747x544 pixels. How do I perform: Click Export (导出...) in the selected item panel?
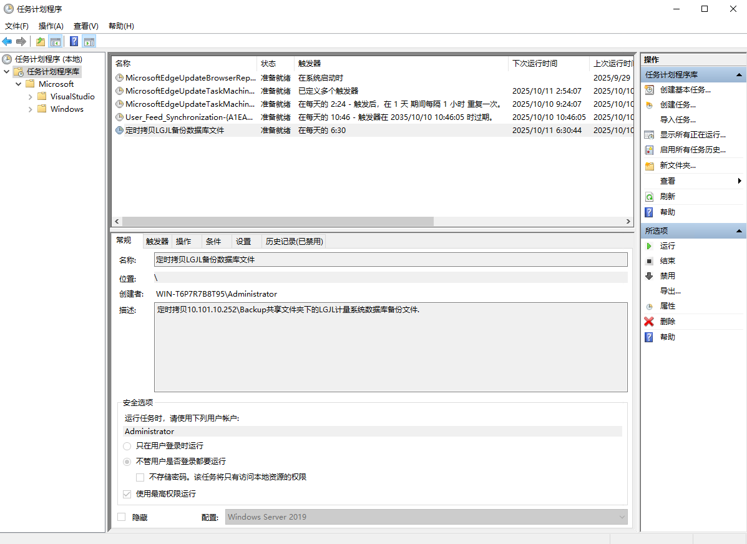pos(670,291)
